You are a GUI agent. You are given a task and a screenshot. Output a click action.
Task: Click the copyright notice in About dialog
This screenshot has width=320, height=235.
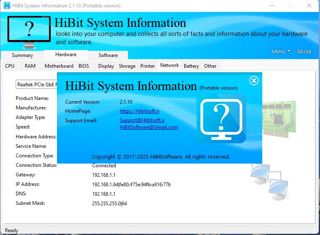point(161,157)
